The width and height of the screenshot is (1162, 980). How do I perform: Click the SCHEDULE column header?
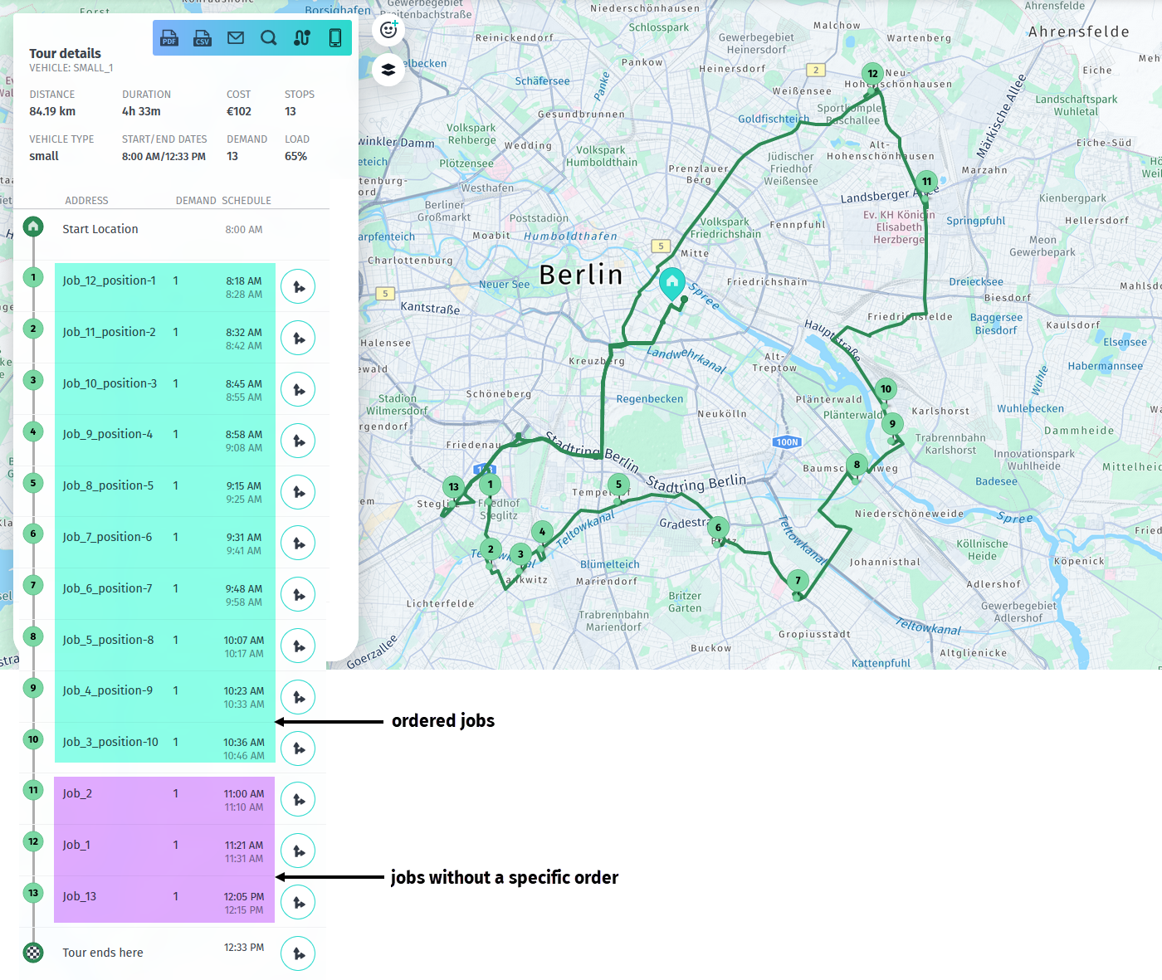pyautogui.click(x=247, y=201)
